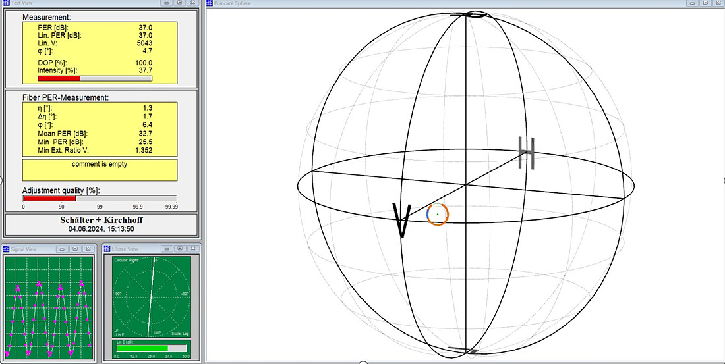Viewport: 725px width, 364px height.
Task: Select the Lin. V value 5043
Action: [x=145, y=43]
